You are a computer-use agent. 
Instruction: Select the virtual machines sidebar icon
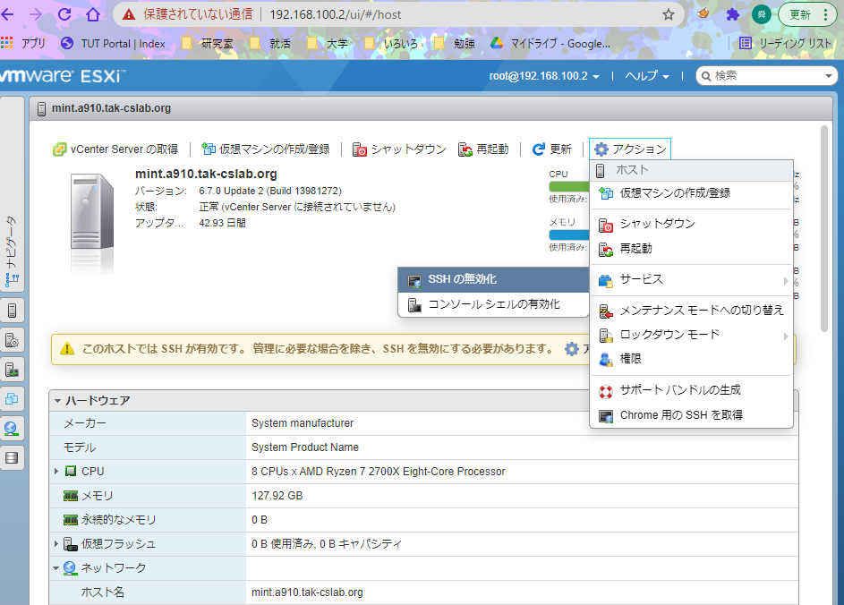(12, 400)
